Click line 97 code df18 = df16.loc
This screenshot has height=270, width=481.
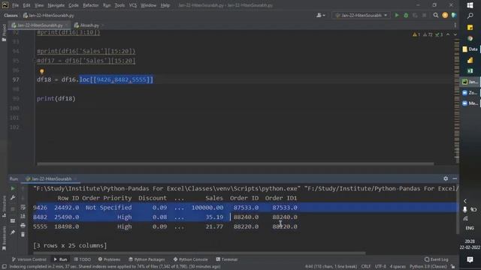click(95, 80)
